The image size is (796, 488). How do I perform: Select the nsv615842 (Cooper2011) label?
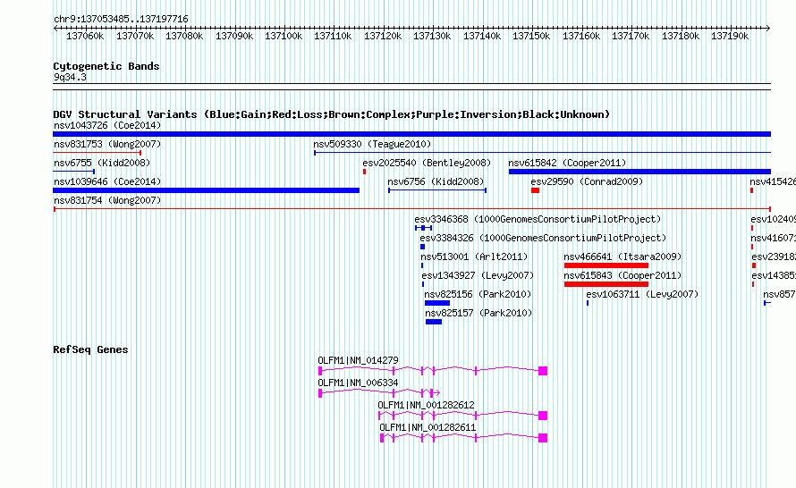[x=567, y=163]
